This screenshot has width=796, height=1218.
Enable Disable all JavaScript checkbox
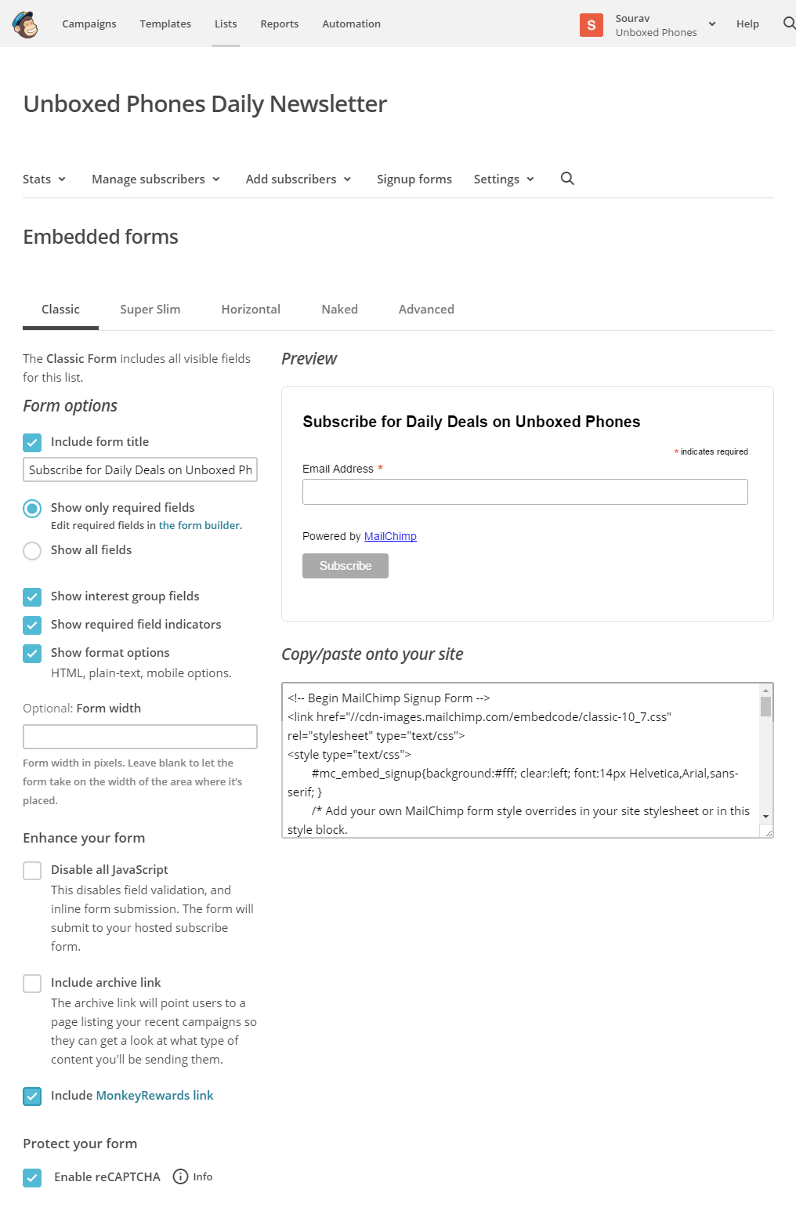pyautogui.click(x=32, y=871)
